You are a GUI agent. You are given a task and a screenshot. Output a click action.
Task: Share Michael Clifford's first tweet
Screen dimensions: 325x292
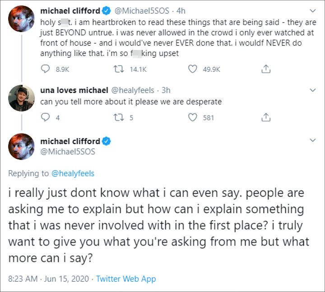(x=266, y=69)
